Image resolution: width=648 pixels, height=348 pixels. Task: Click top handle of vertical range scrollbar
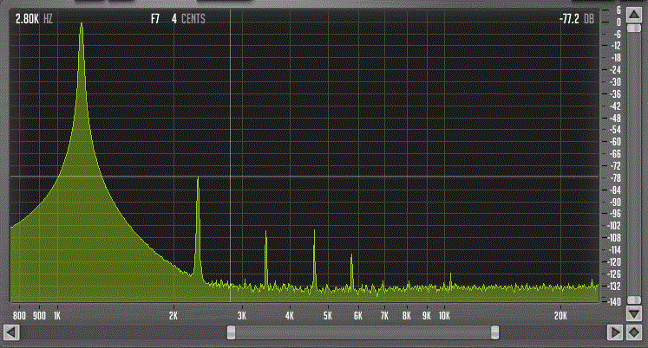(634, 28)
